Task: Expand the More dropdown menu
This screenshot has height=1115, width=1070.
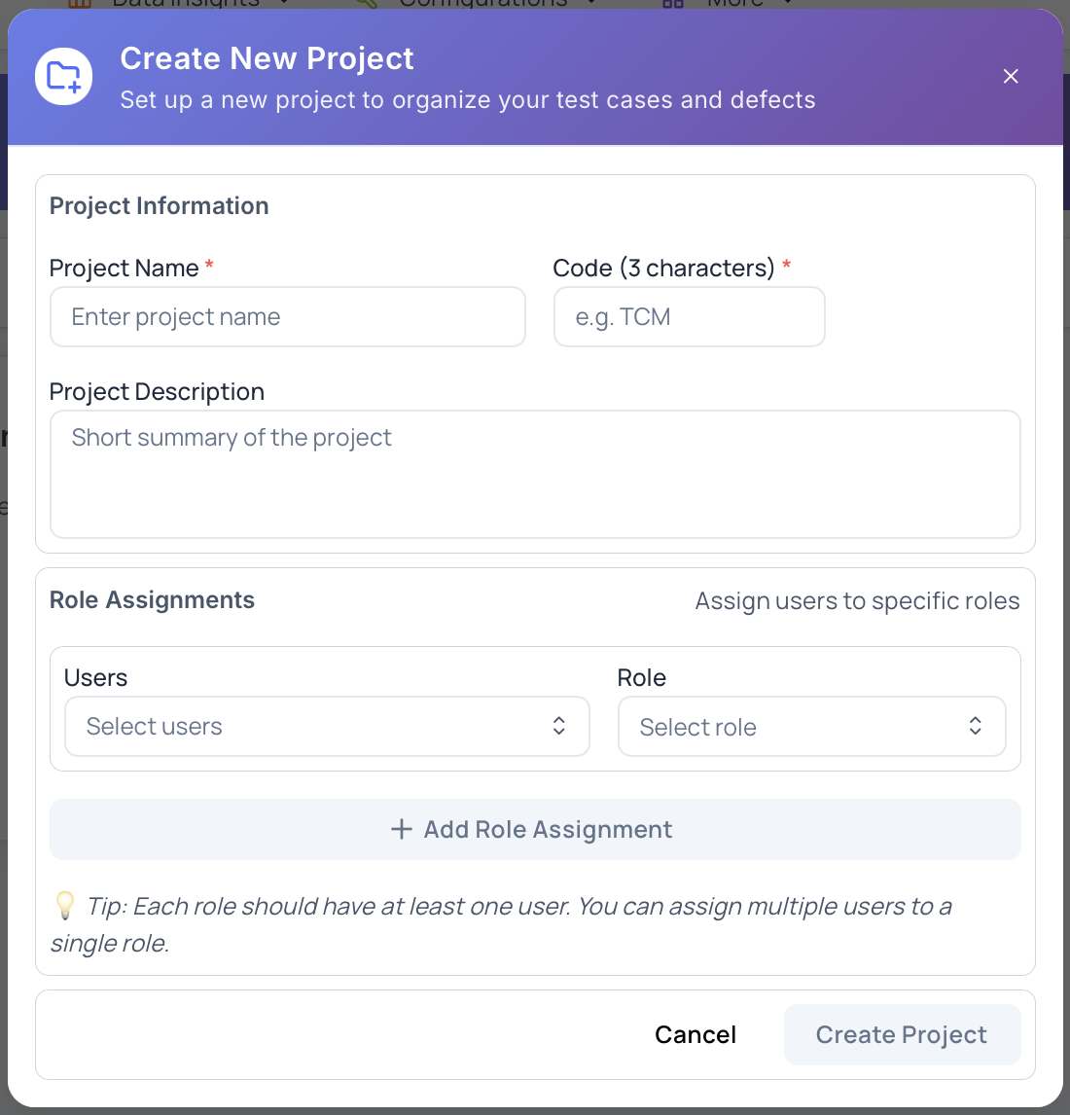Action: (735, 4)
